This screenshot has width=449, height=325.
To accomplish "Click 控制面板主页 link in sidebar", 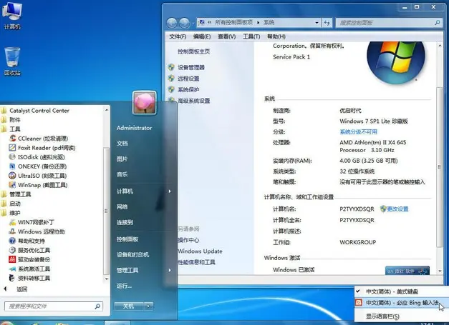I will 194,51.
